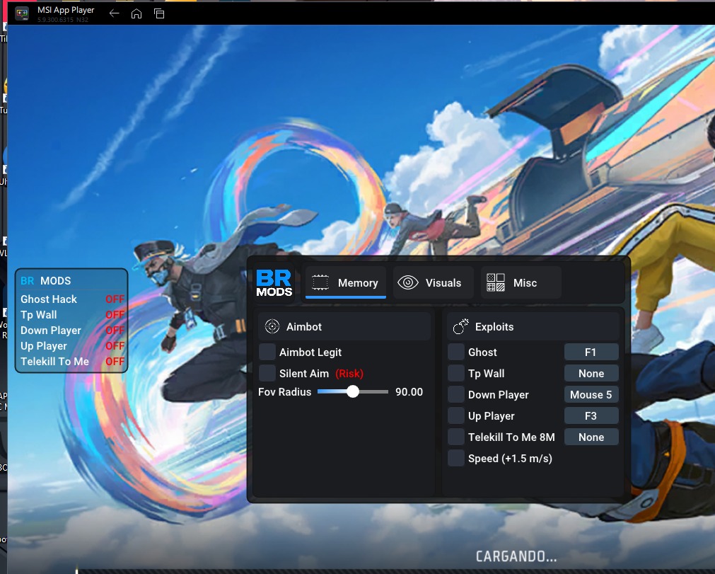Enable the Aimbot Legit checkbox

point(267,352)
